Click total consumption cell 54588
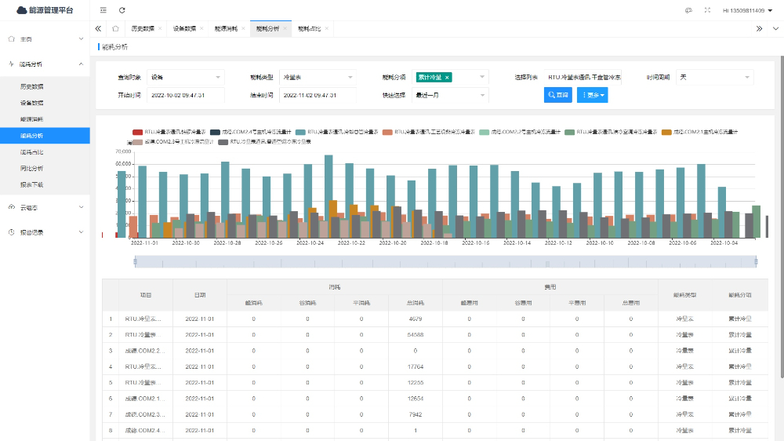The image size is (784, 441). pos(416,335)
